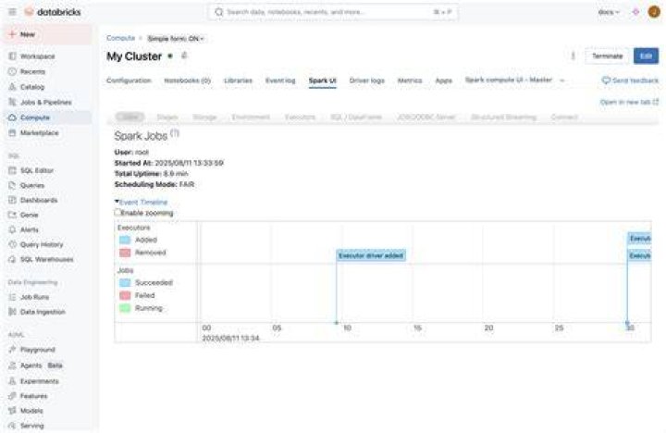Enable zooming checkbox
The height and width of the screenshot is (433, 666).
click(117, 213)
